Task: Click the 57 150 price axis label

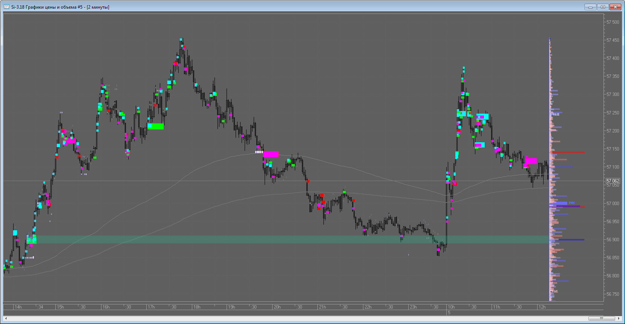Action: pyautogui.click(x=613, y=149)
